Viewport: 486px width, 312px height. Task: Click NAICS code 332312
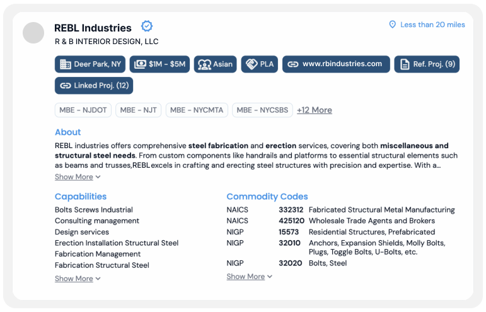291,210
